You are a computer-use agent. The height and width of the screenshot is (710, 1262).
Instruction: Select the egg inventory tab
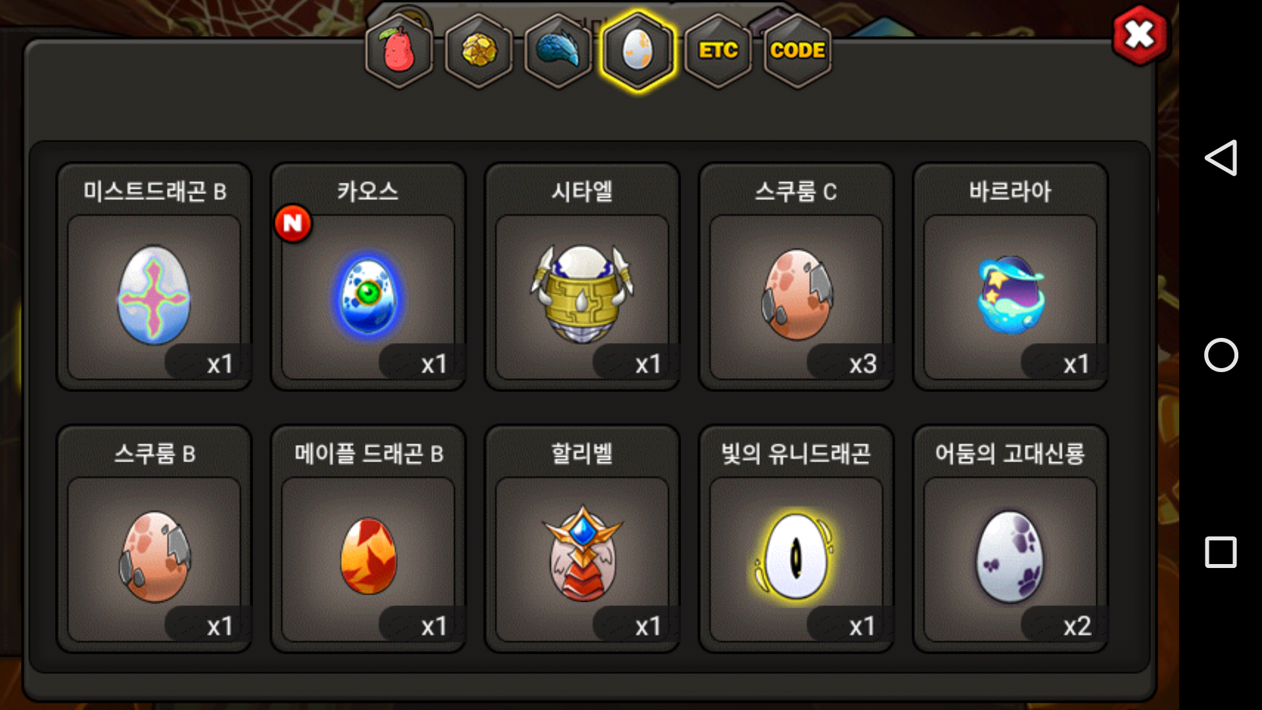pos(638,51)
